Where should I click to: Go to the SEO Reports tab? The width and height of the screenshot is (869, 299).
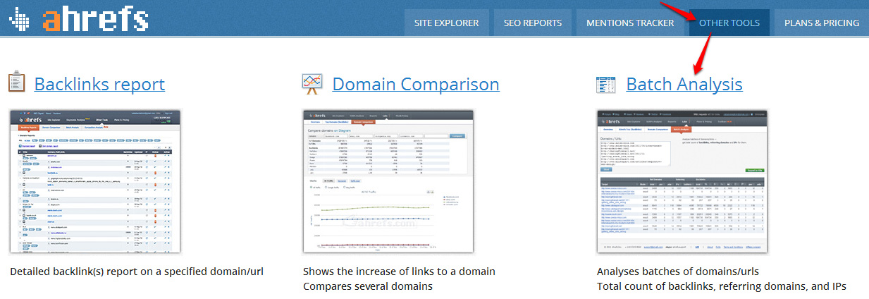coord(533,23)
